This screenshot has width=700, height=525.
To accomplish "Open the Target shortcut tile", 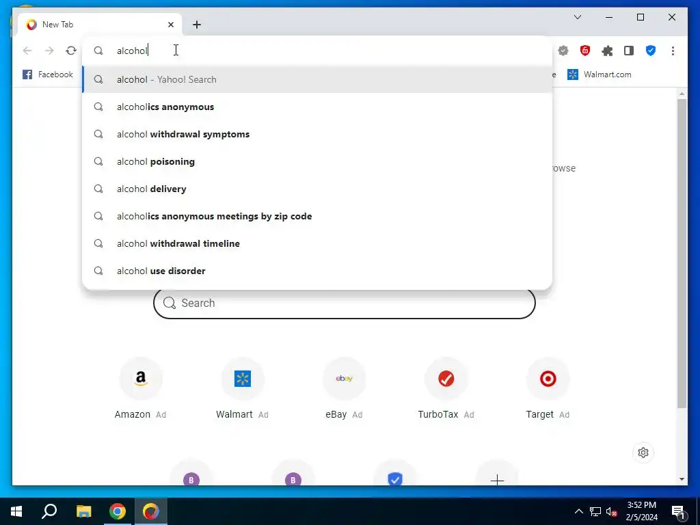I will coord(548,388).
